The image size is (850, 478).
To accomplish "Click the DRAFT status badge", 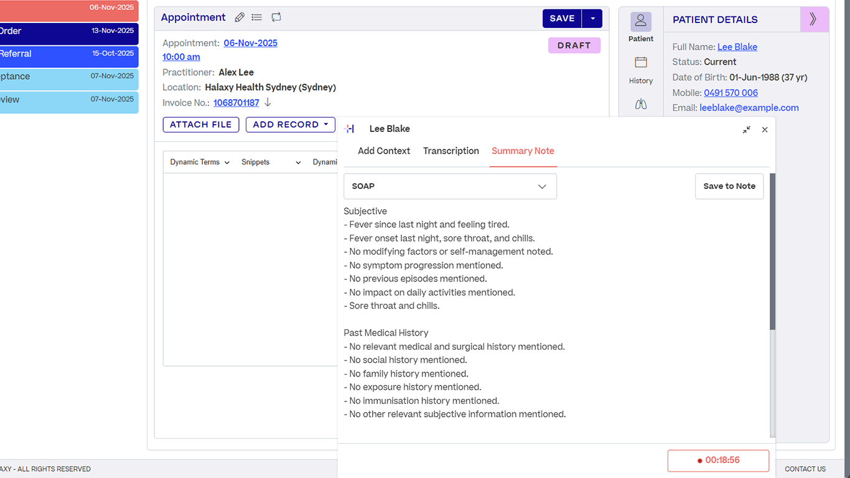I will pos(574,45).
